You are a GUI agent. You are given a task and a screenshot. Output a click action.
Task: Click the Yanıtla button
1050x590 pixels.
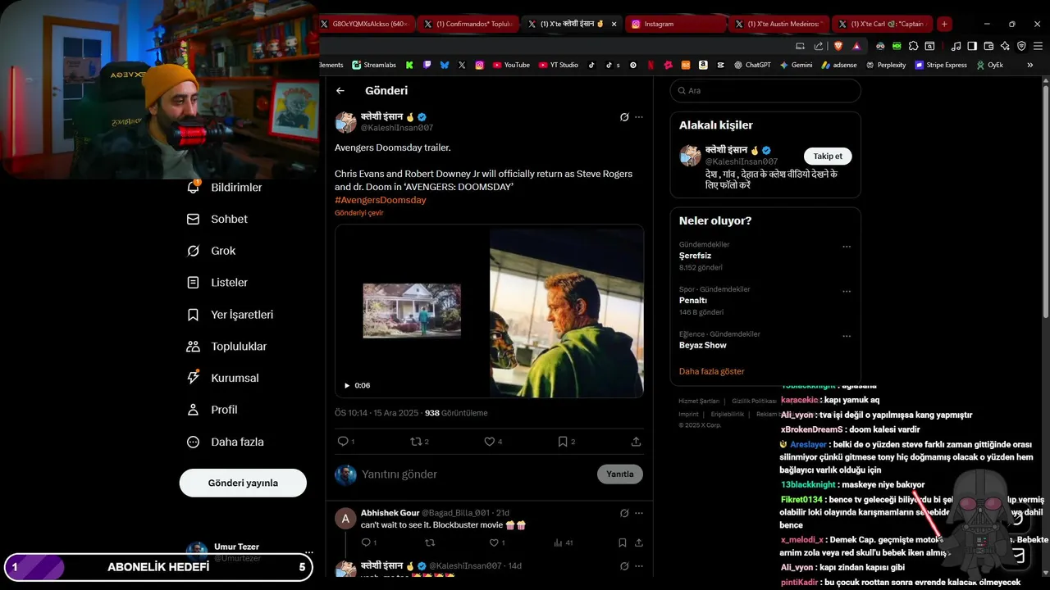(620, 474)
